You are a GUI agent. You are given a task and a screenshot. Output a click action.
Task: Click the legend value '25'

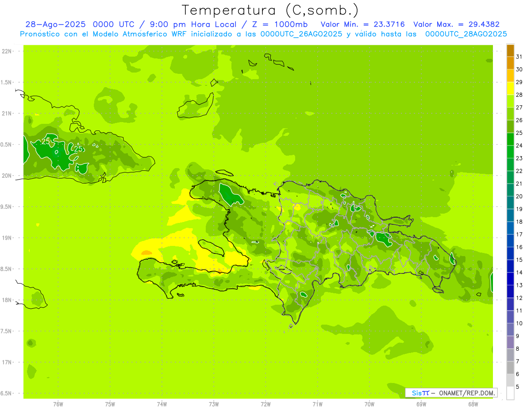(x=519, y=133)
